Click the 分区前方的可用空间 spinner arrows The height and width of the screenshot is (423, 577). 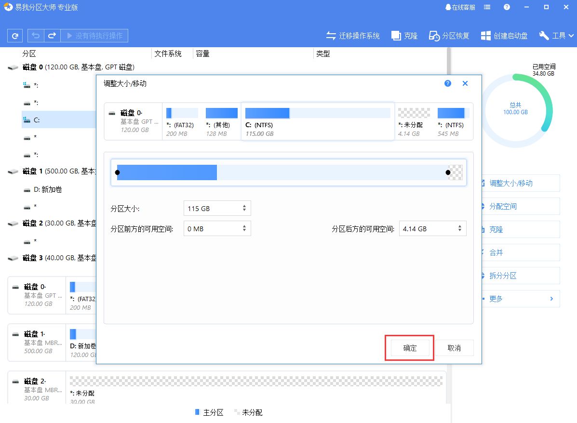click(x=244, y=228)
